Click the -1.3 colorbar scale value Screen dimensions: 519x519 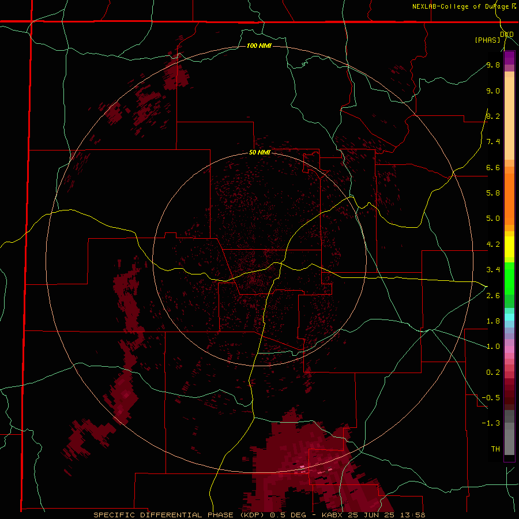click(x=491, y=423)
